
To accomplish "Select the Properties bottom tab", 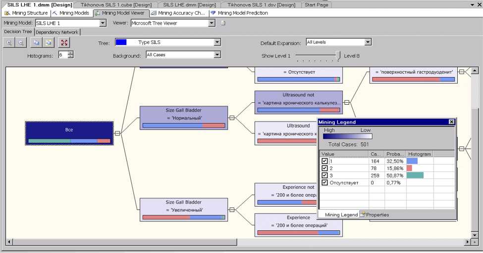I will click(375, 214).
